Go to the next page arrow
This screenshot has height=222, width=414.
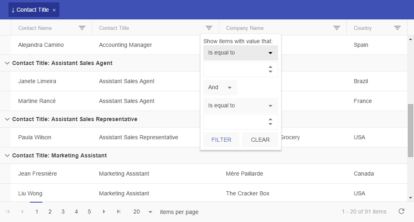(x=104, y=212)
